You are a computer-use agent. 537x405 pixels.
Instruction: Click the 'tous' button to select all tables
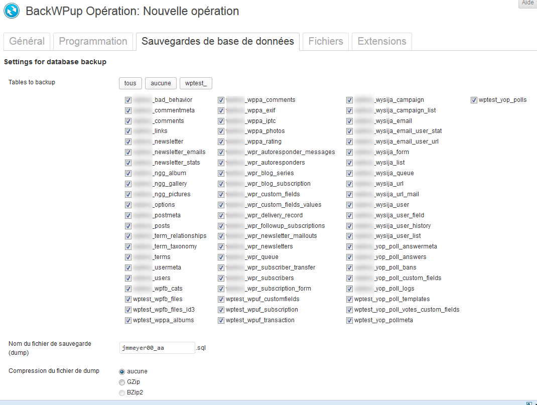click(130, 83)
